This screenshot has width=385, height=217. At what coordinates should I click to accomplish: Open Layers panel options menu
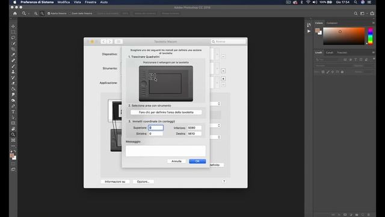point(373,52)
